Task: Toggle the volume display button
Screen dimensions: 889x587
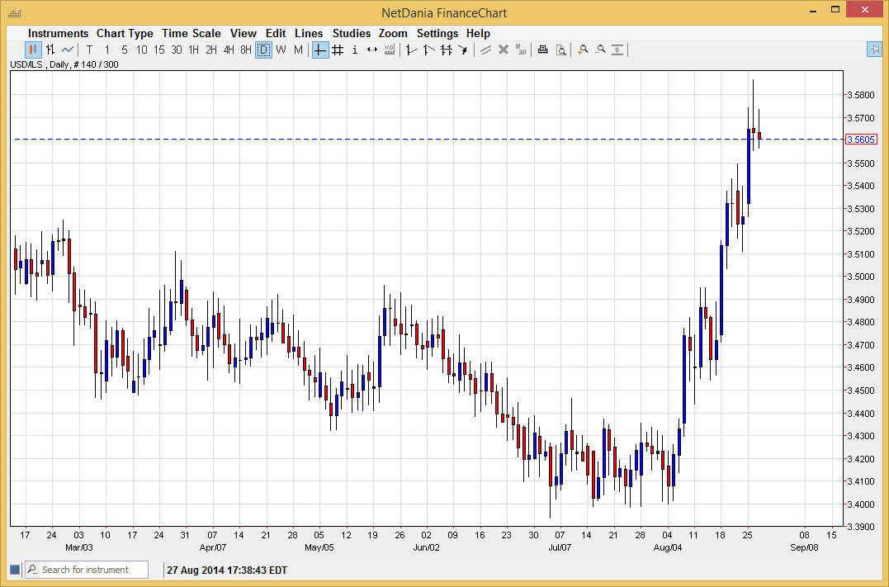Action: 389,50
